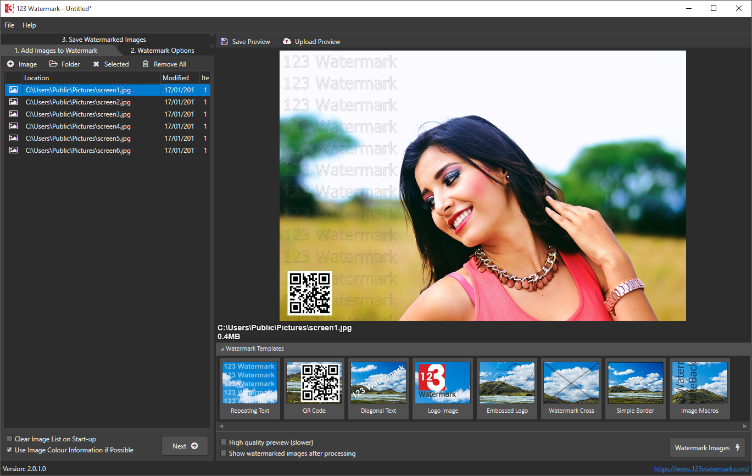Click the Save Preview disk icon
The image size is (752, 476).
tap(224, 41)
